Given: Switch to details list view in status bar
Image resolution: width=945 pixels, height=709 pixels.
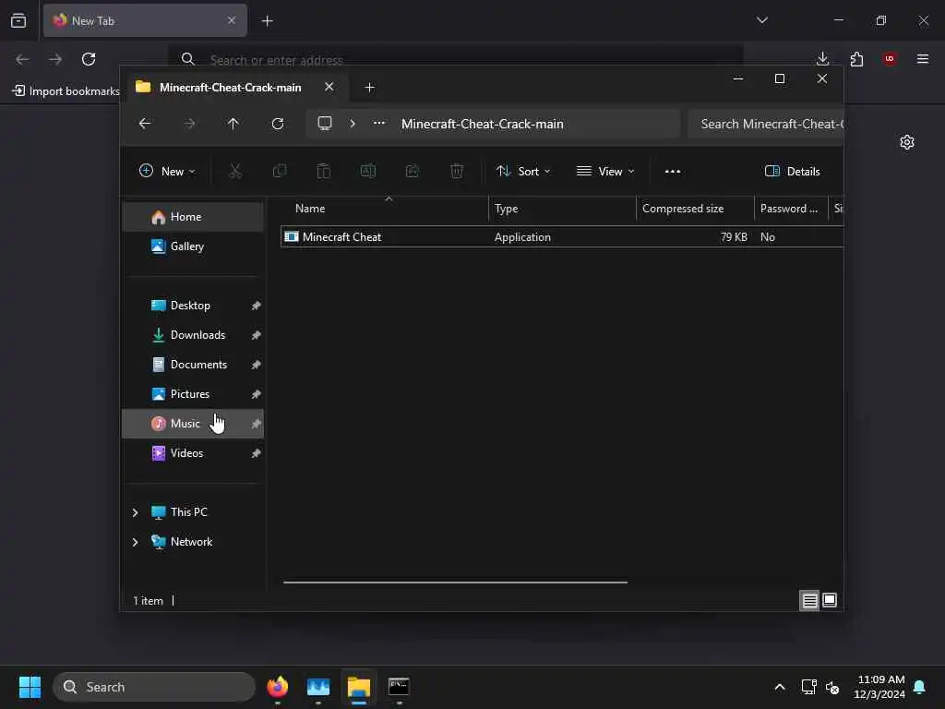Looking at the screenshot, I should pyautogui.click(x=809, y=600).
